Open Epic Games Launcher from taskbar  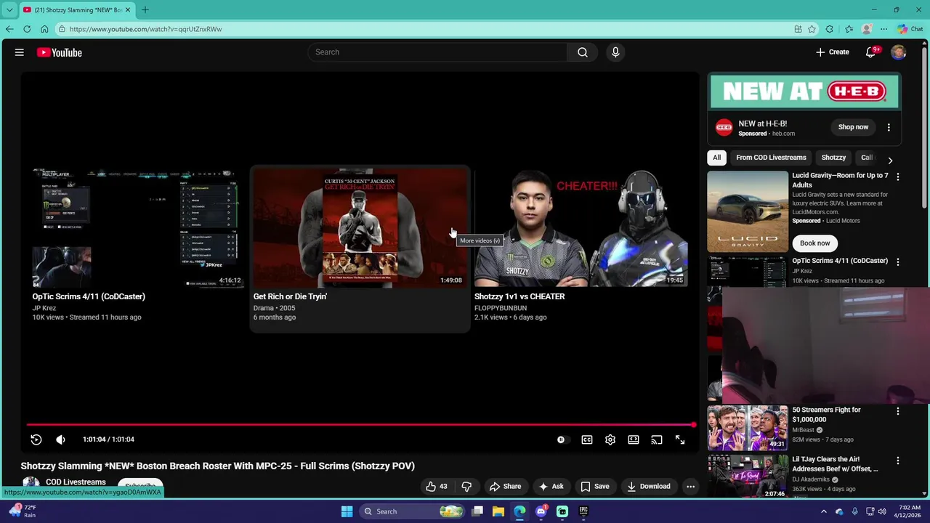(583, 511)
